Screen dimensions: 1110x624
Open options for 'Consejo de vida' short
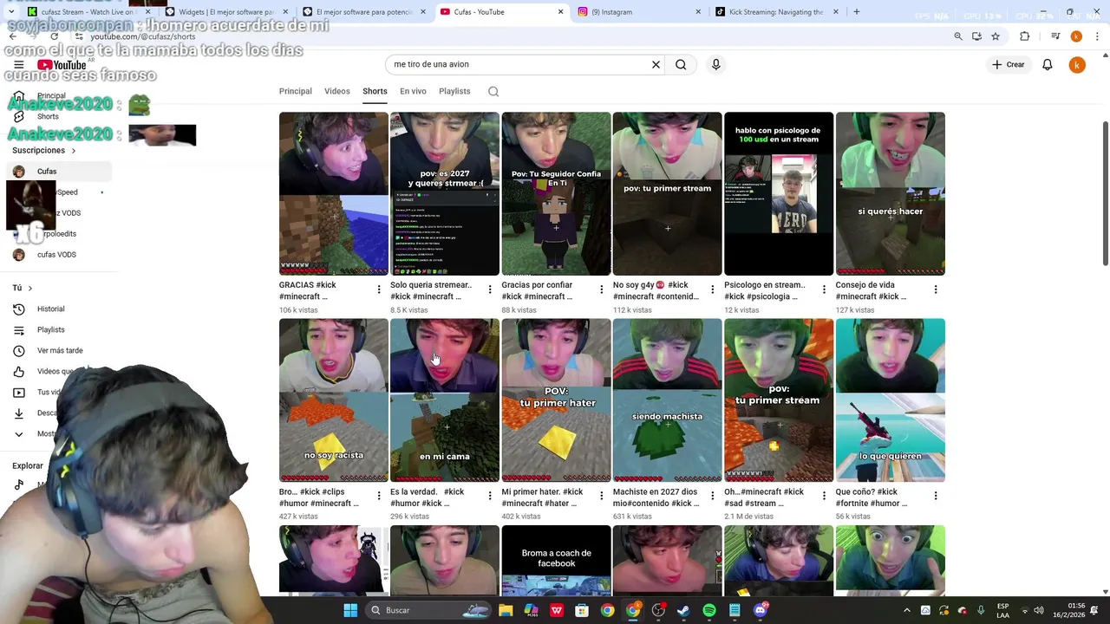tap(935, 289)
